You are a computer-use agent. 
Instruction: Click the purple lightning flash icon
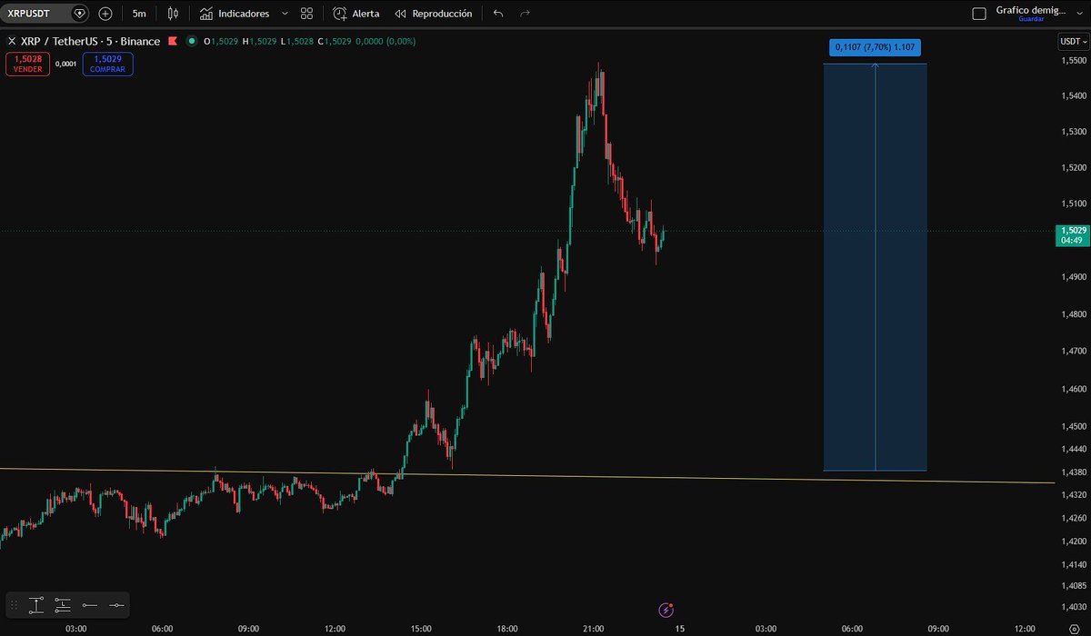click(x=666, y=610)
